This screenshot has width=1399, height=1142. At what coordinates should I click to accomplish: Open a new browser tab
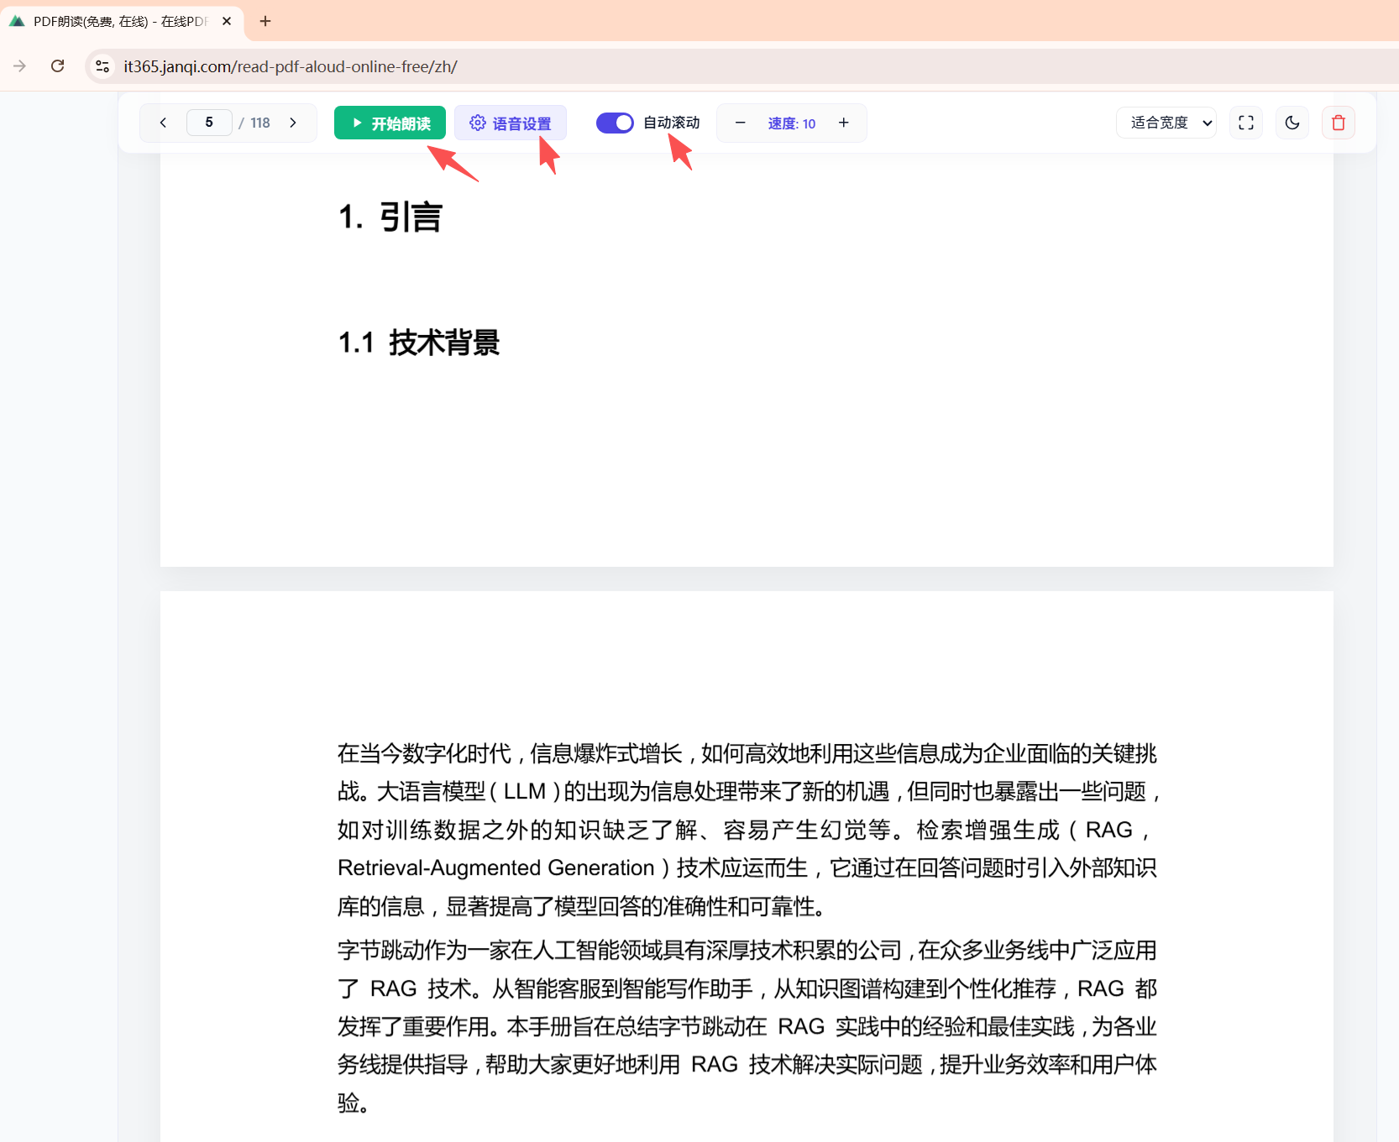click(x=265, y=21)
